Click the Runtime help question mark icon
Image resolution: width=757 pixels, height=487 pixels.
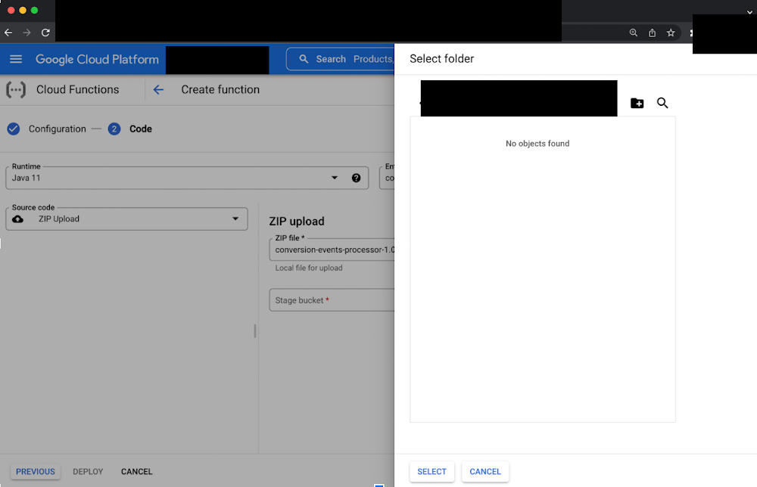tap(357, 178)
